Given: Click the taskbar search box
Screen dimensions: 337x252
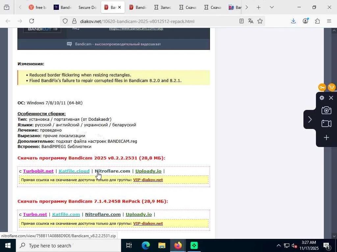Looking at the screenshot, I should click(x=68, y=245).
